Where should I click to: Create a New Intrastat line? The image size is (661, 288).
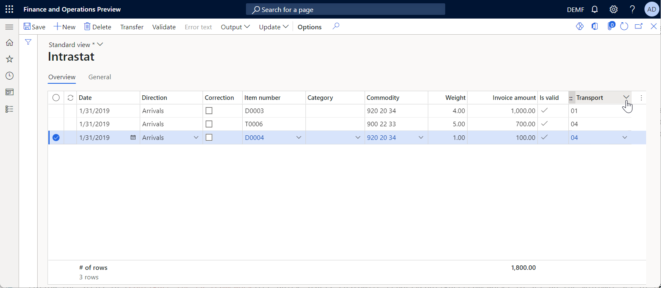64,27
